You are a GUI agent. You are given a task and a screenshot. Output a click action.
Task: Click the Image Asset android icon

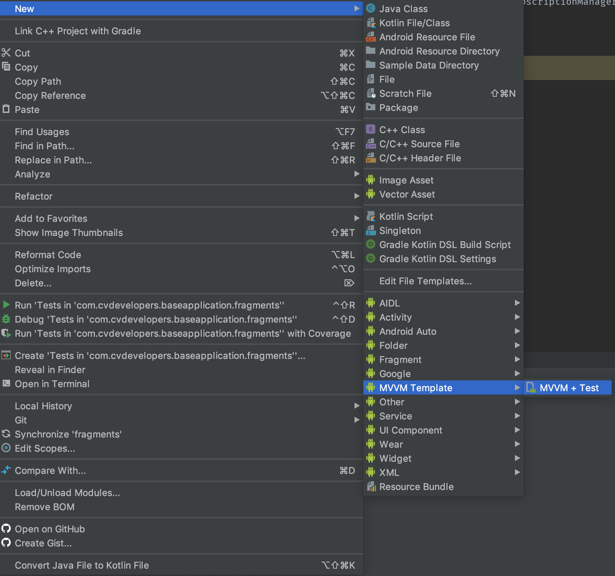pyautogui.click(x=371, y=180)
